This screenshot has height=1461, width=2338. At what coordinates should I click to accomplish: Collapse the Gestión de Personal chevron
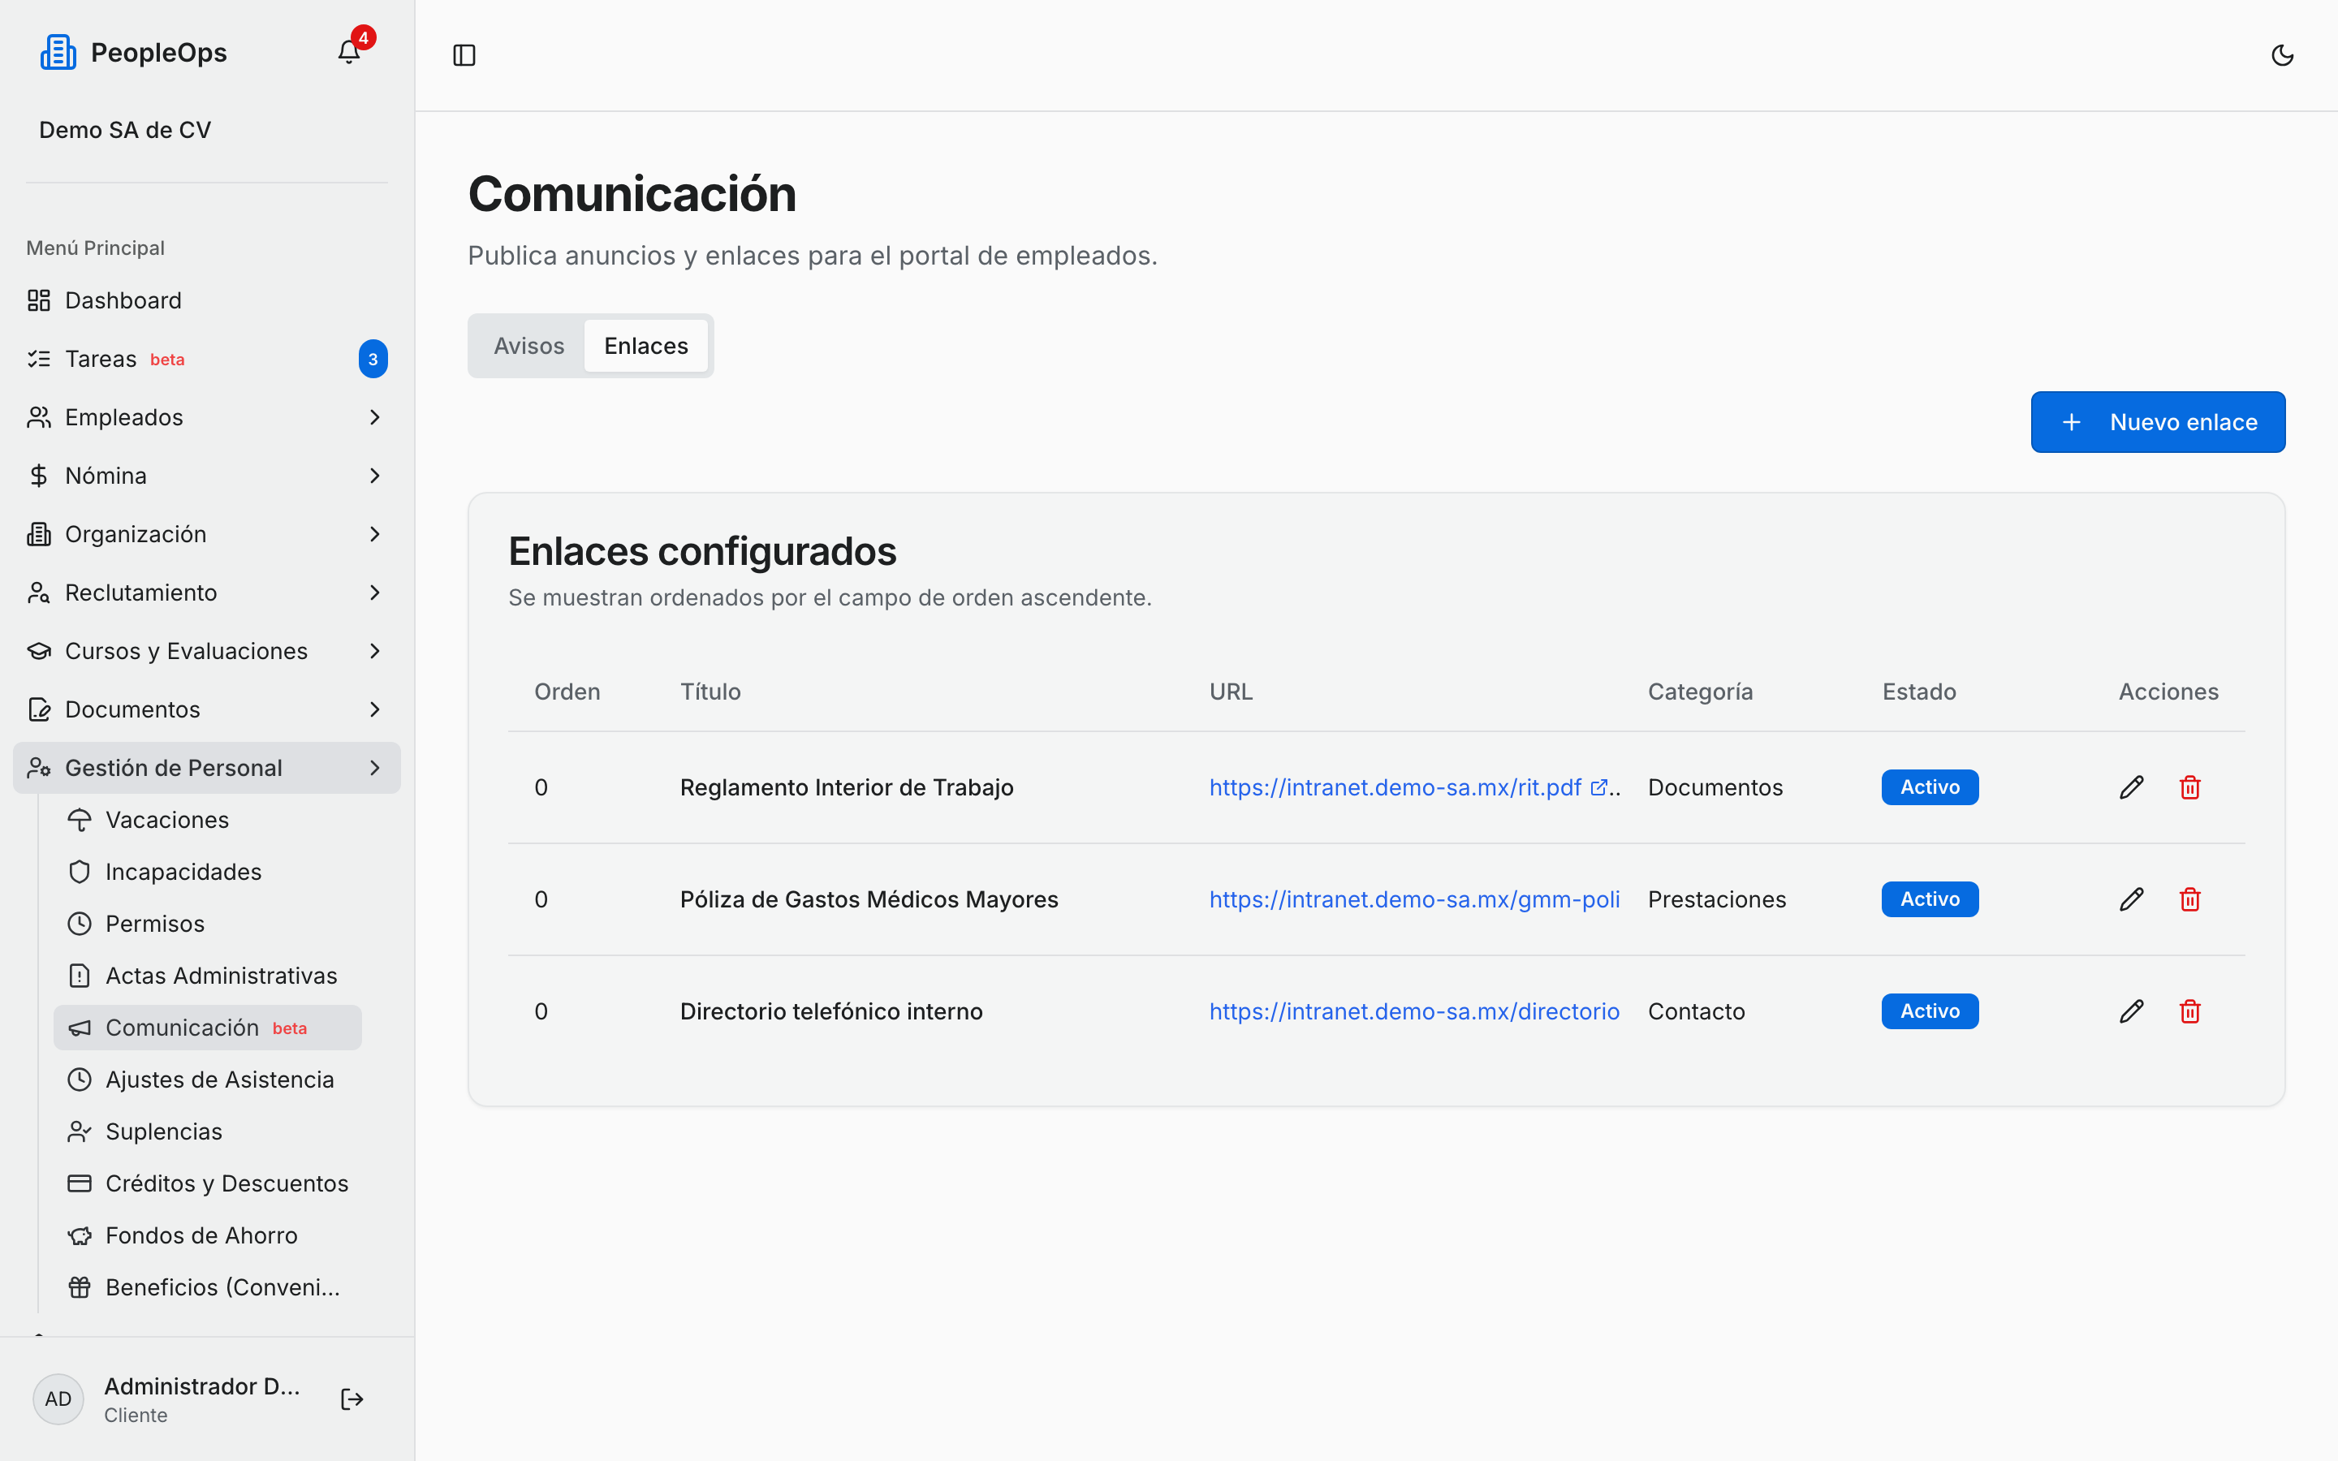(375, 768)
